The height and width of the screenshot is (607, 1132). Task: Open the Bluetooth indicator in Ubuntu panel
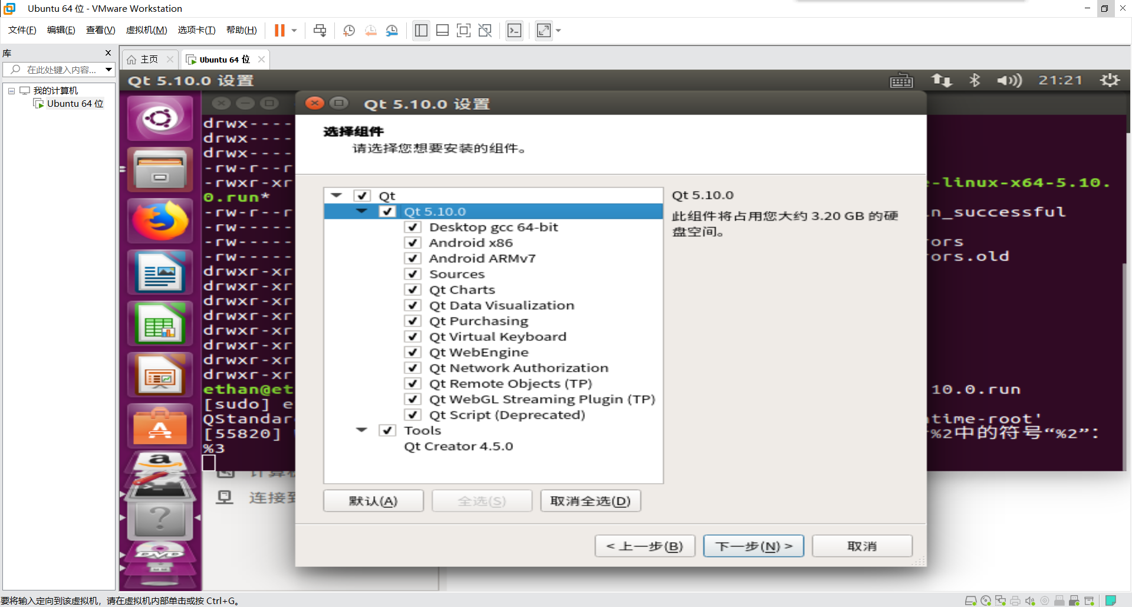click(975, 80)
